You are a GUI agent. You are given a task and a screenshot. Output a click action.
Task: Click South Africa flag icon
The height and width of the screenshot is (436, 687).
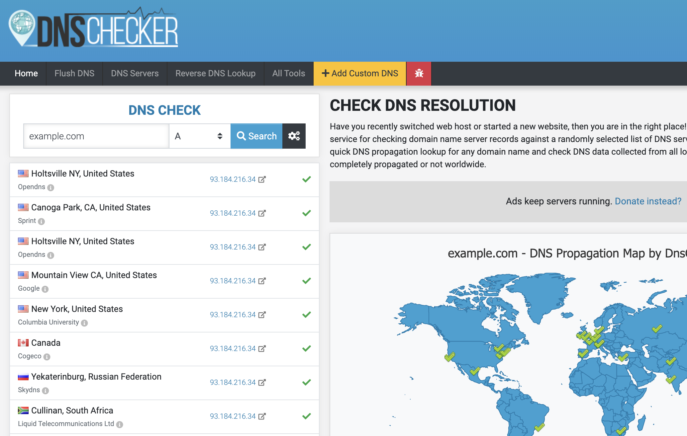pyautogui.click(x=23, y=410)
